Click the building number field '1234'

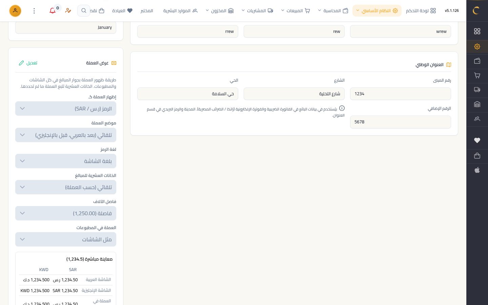(401, 94)
